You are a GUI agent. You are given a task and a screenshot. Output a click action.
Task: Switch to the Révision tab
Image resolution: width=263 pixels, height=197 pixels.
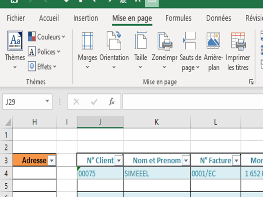point(254,18)
